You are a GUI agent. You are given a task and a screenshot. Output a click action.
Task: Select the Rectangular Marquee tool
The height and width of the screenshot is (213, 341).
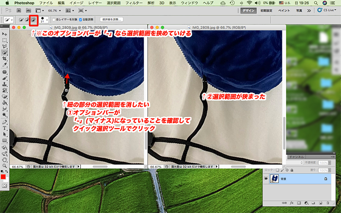pos(5,40)
